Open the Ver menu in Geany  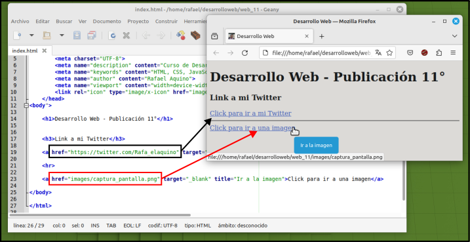pyautogui.click(x=83, y=21)
